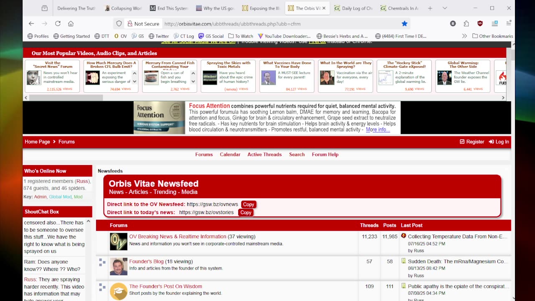The width and height of the screenshot is (535, 301).
Task: Open the Firefox hamburger menu
Action: 509,24
